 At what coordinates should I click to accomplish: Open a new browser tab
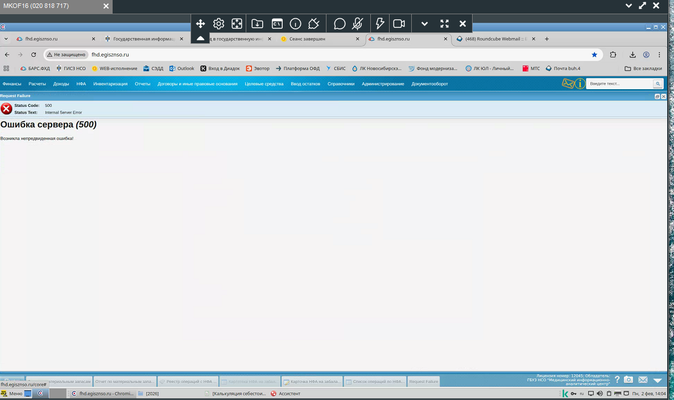pyautogui.click(x=547, y=39)
